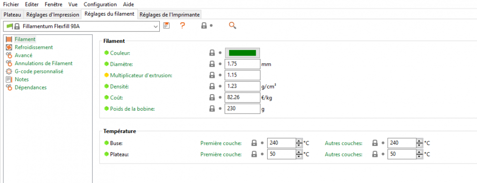Toggle the lock icon next to Diamètre
This screenshot has width=477, height=183.
212,64
